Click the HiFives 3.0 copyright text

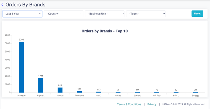tap(184, 104)
